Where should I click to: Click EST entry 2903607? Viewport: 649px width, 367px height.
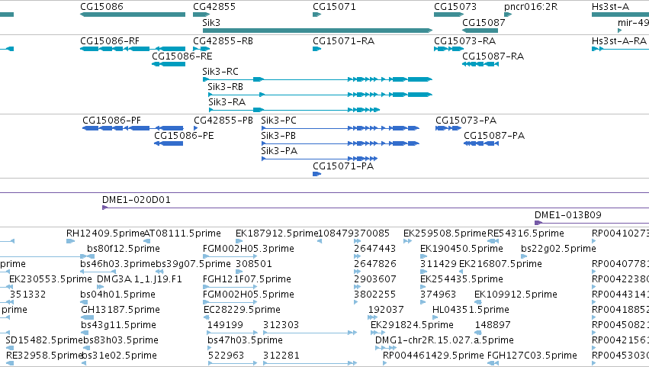click(374, 279)
